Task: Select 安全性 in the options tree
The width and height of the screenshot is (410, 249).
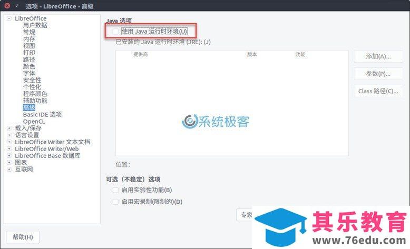Action: click(x=32, y=80)
